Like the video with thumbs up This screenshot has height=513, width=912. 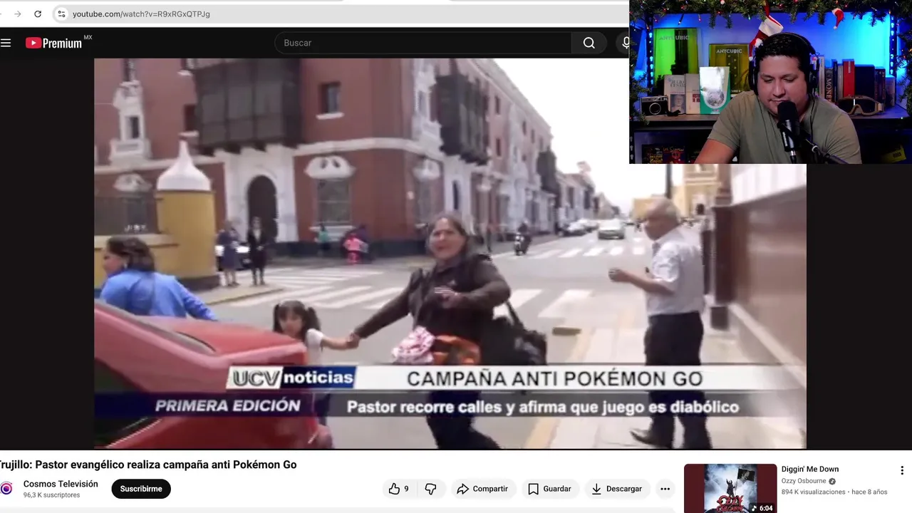(399, 489)
